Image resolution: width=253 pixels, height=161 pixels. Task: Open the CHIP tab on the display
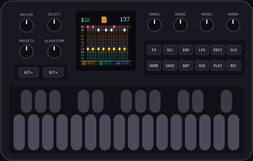click(106, 63)
